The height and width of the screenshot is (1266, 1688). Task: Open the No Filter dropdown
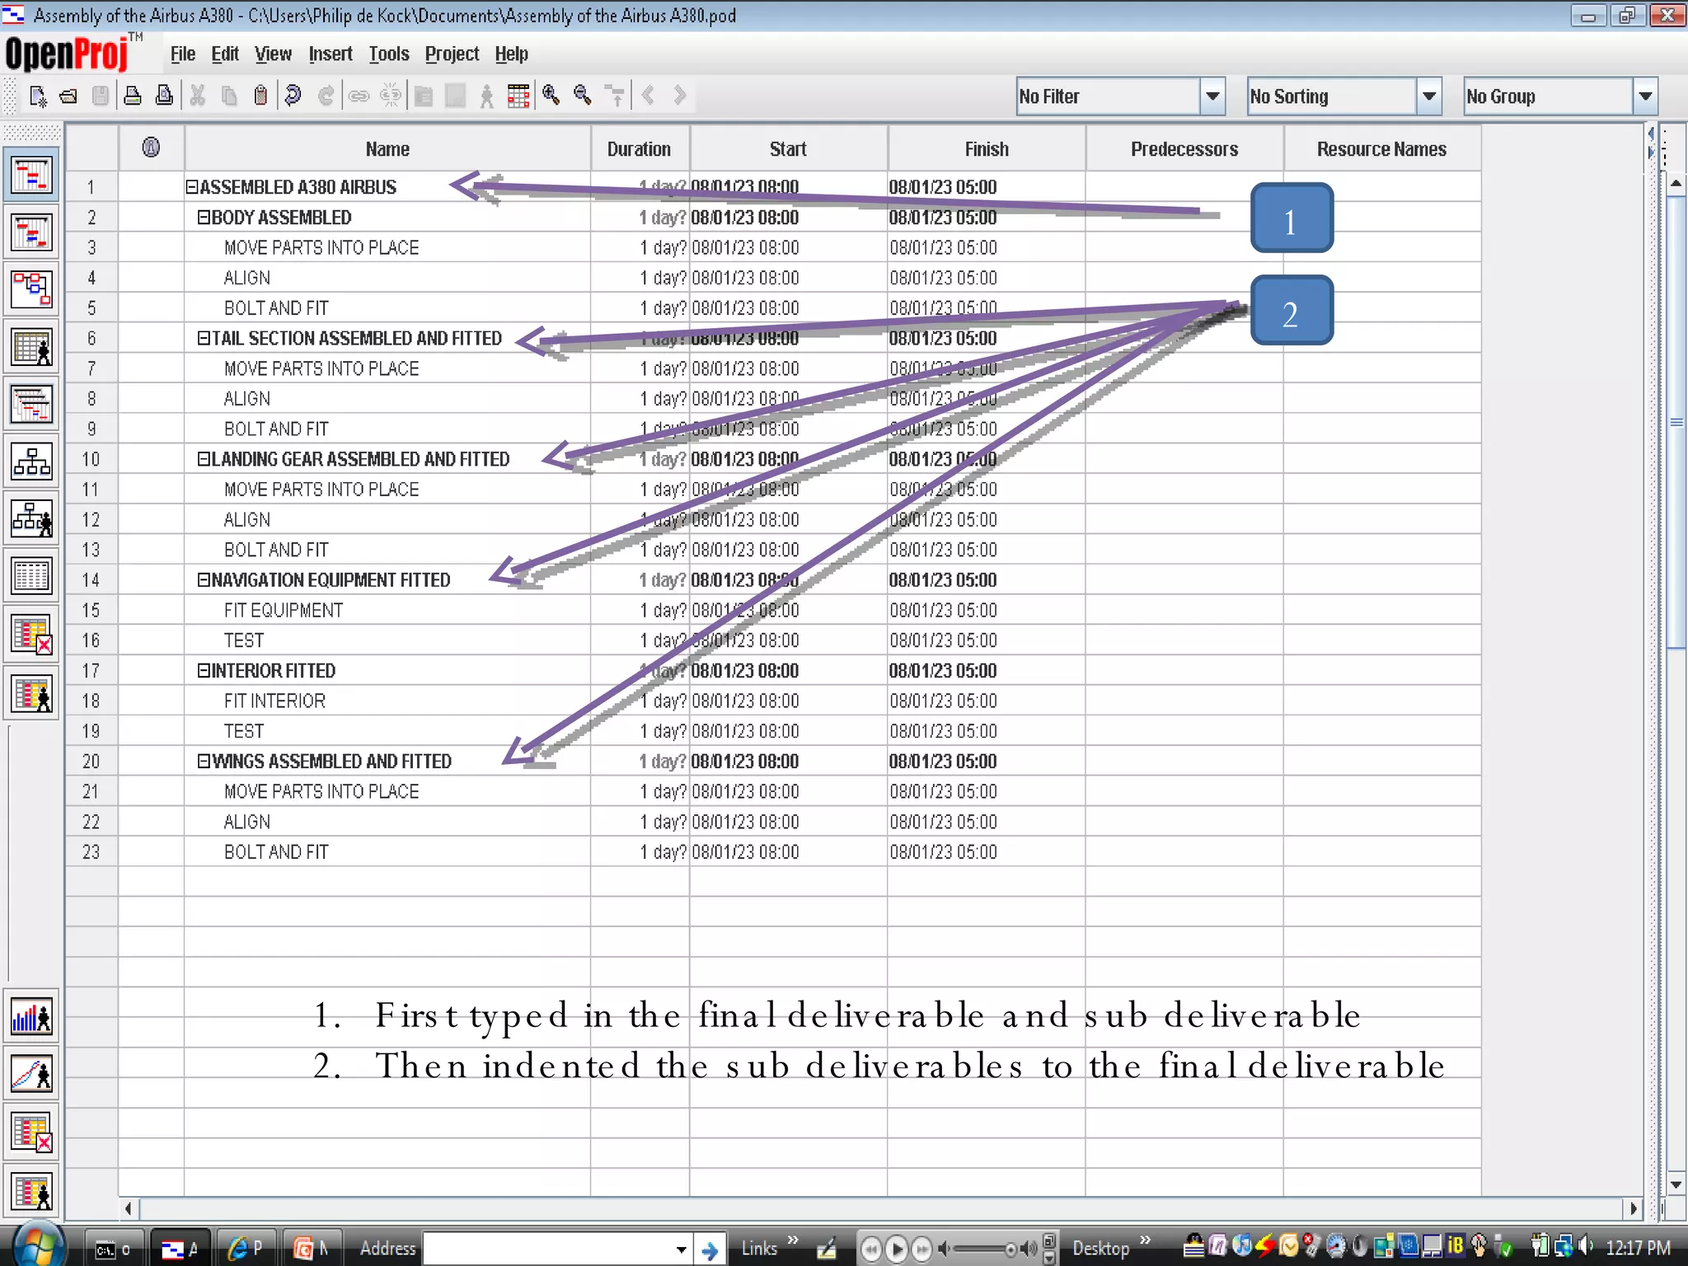coord(1212,96)
